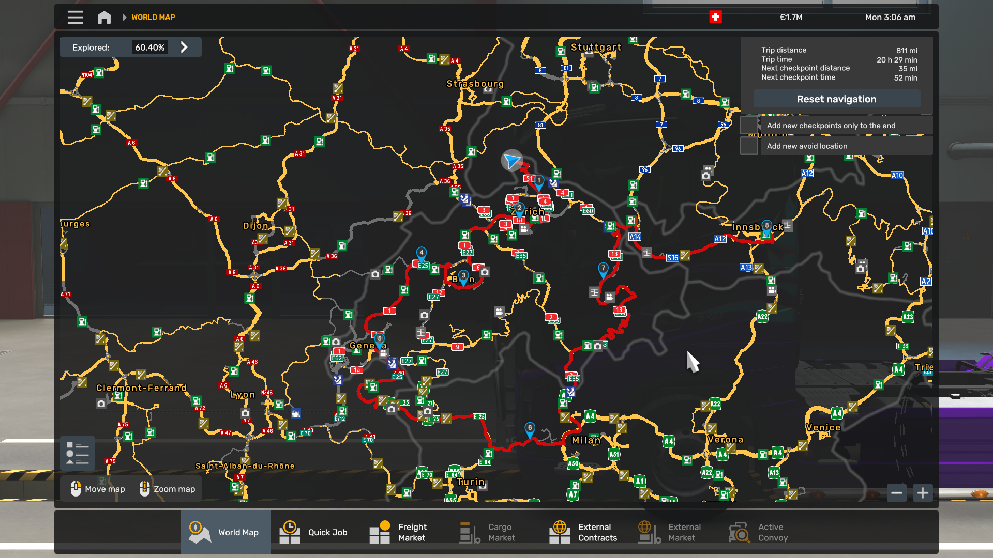Click the home icon in breadcrumb

[104, 17]
